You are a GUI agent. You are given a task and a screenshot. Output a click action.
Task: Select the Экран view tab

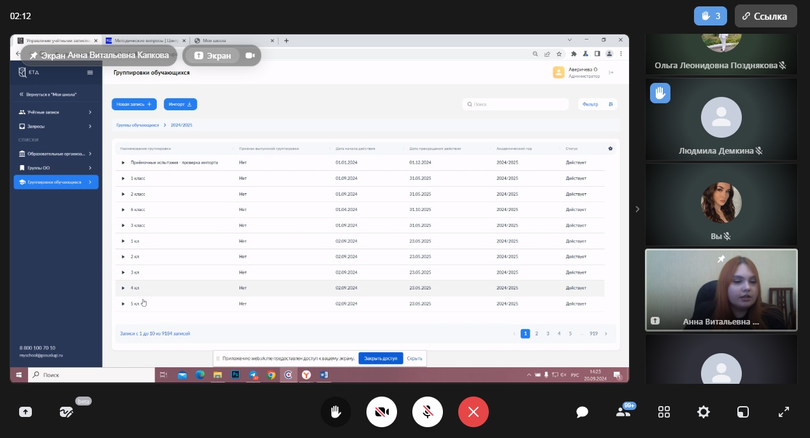(213, 55)
